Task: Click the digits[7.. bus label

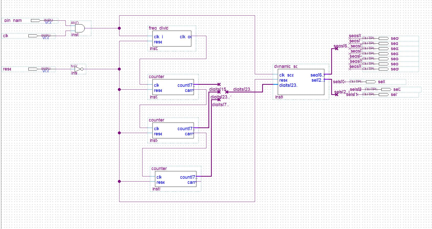Action: coord(220,105)
